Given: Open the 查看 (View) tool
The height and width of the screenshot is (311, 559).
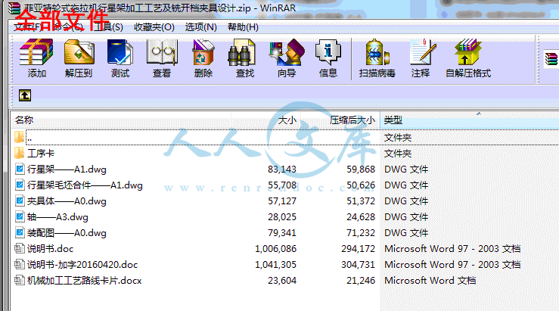Looking at the screenshot, I should tap(162, 52).
